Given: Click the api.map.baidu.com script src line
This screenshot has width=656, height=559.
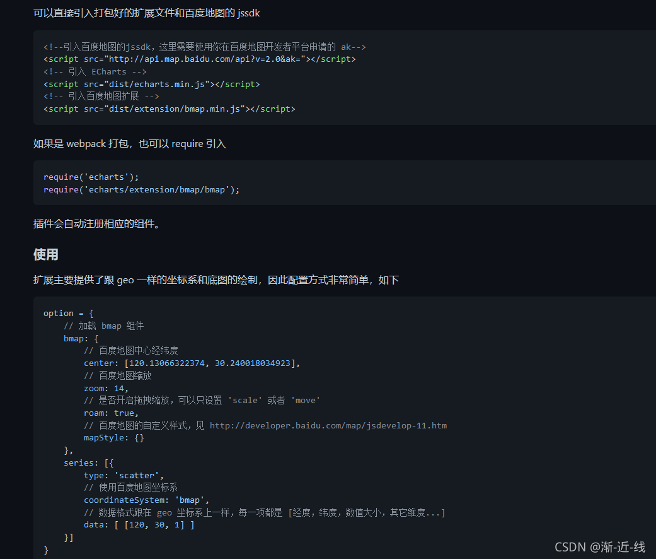Looking at the screenshot, I should pyautogui.click(x=200, y=59).
